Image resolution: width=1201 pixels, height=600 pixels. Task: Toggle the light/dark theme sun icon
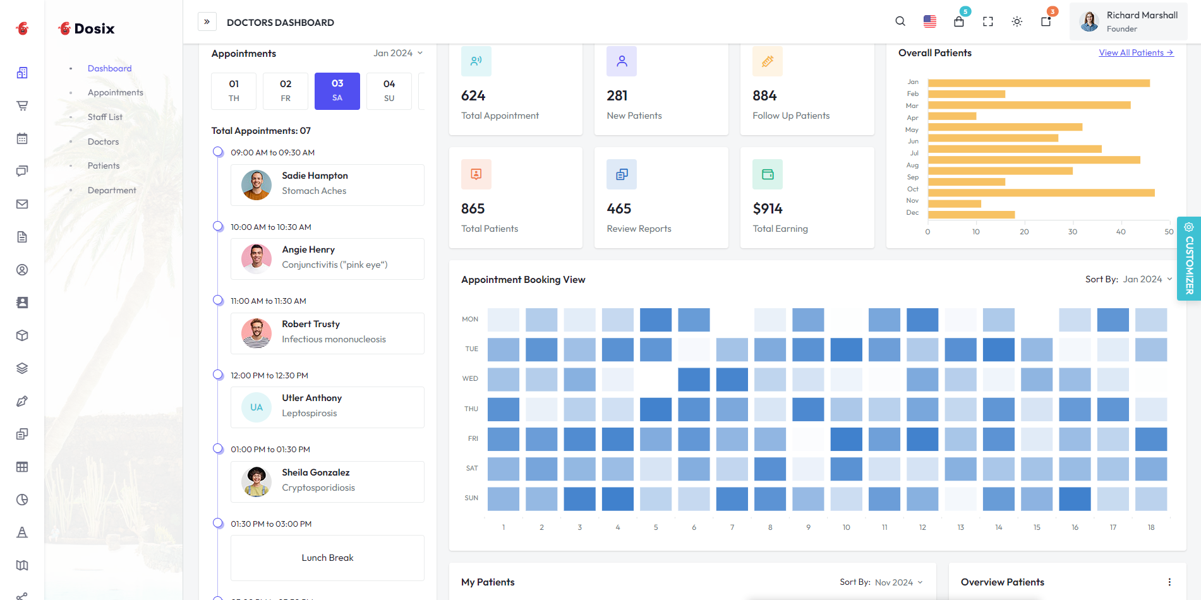point(1017,21)
